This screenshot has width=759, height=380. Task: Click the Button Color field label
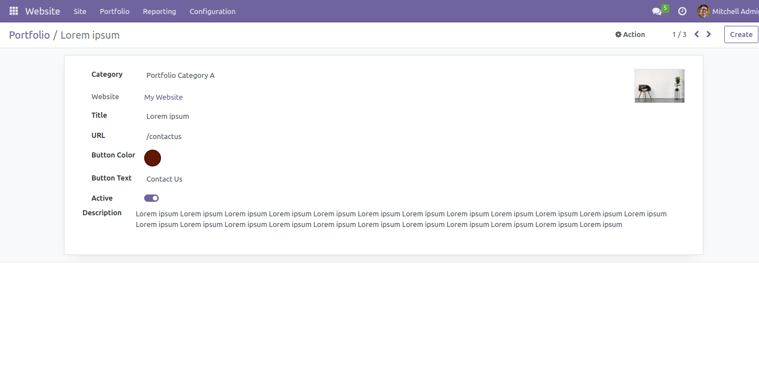(113, 155)
